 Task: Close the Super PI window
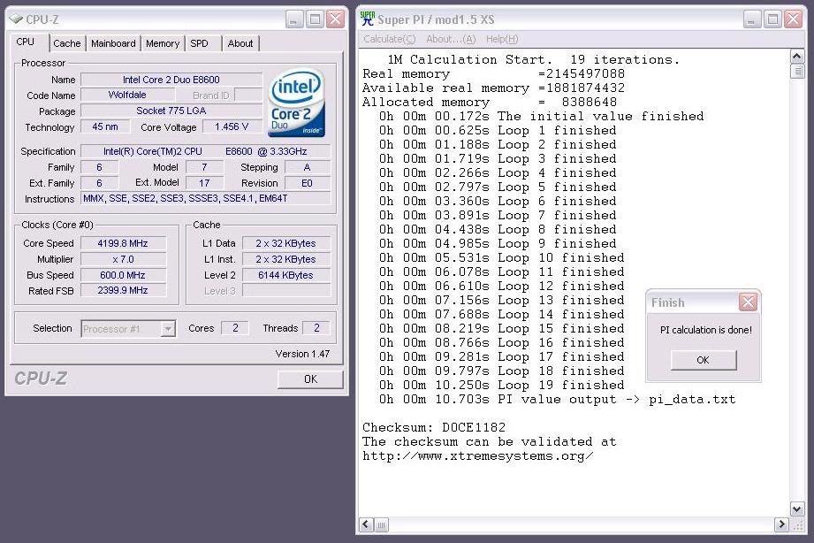[x=794, y=19]
